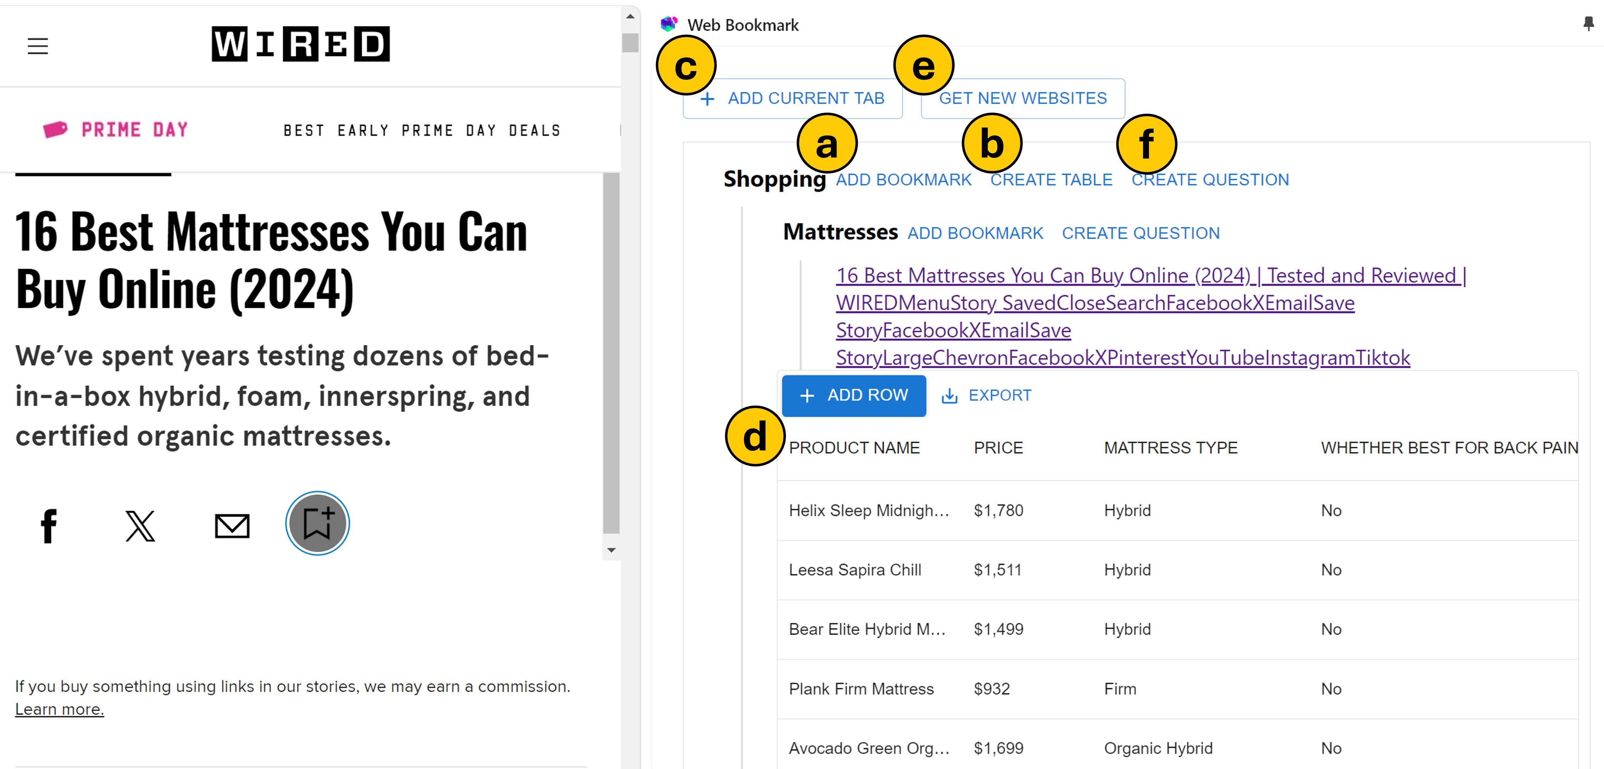Click the inner scrollbar down arrow

click(611, 550)
